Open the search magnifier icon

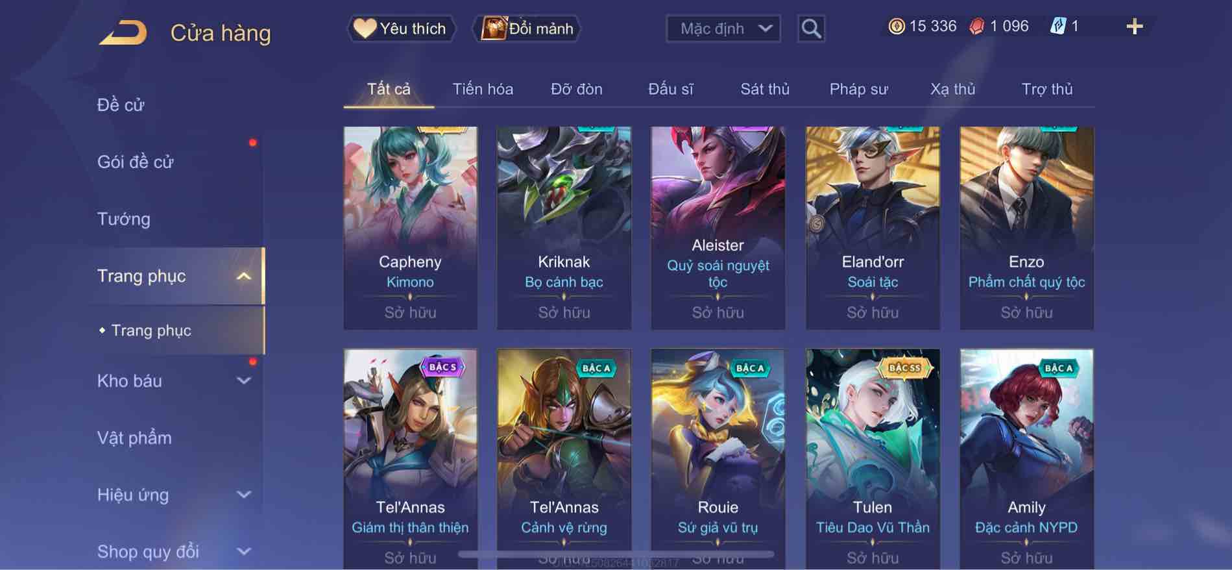point(811,29)
